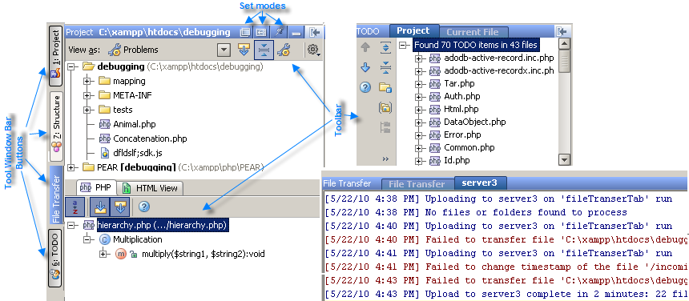Click the php icon next to Html.php
The width and height of the screenshot is (689, 301).
tap(434, 109)
